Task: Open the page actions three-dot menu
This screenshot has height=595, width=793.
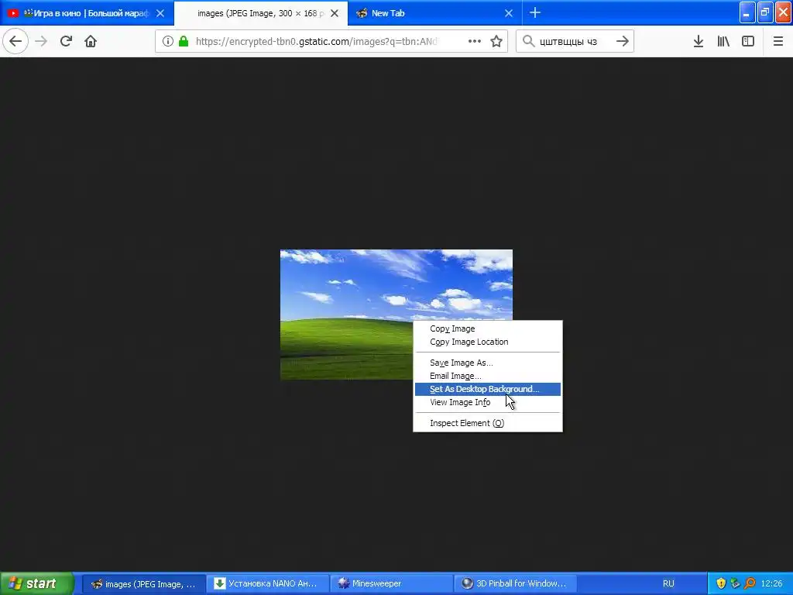Action: 475,41
